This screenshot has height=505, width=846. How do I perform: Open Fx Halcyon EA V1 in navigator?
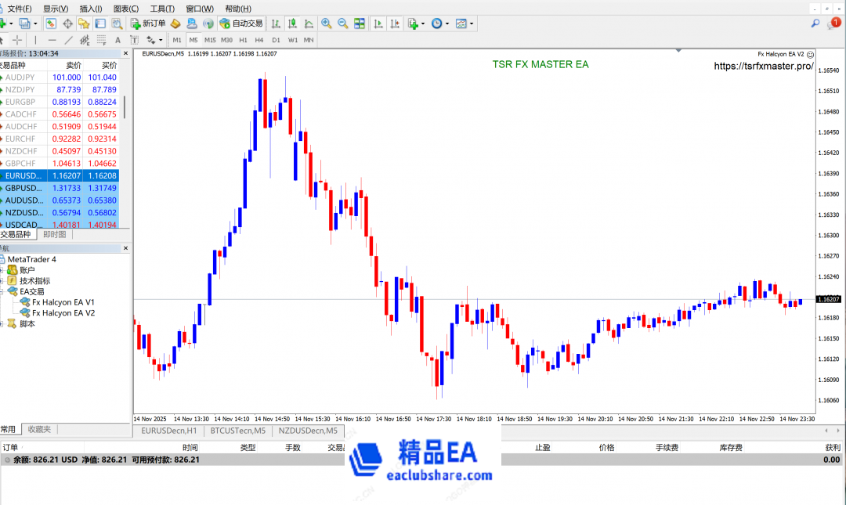point(63,302)
